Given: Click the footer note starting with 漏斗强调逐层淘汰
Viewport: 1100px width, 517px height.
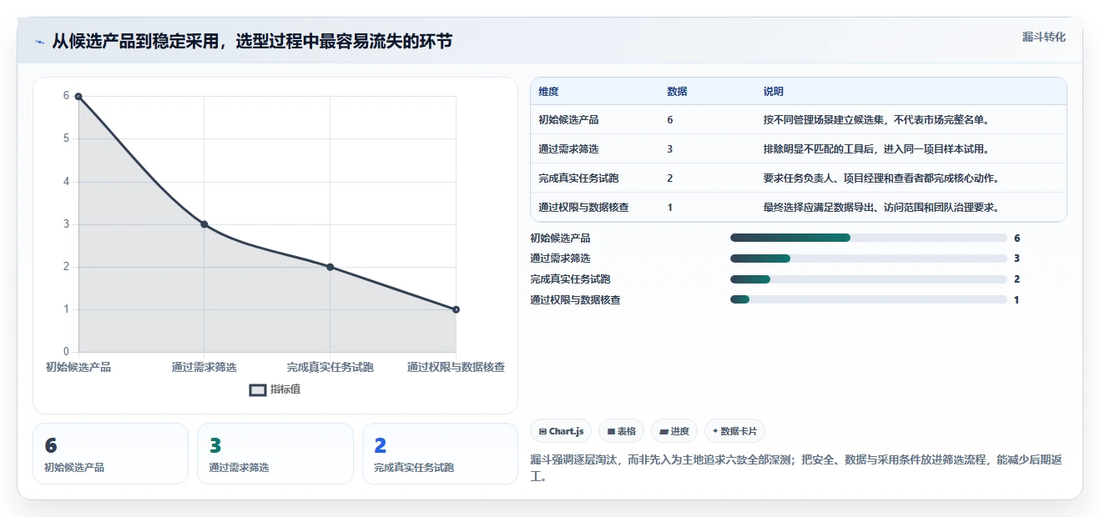Looking at the screenshot, I should [x=795, y=469].
